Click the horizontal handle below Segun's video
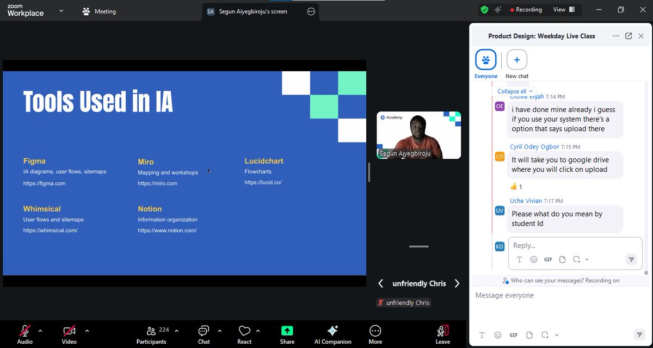 (x=418, y=246)
